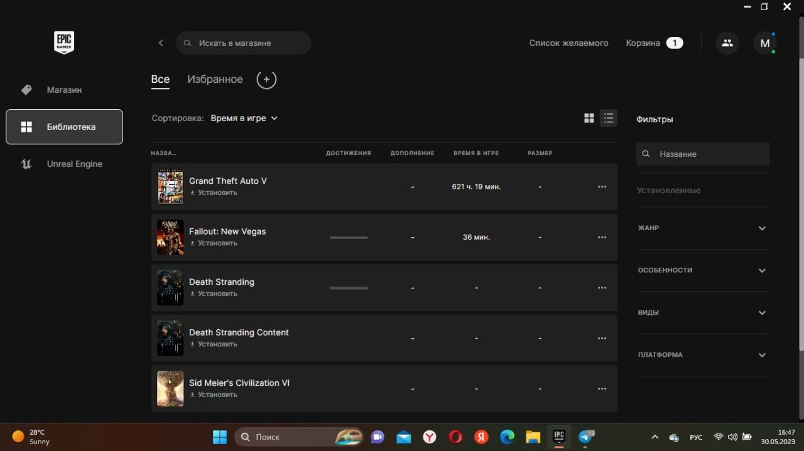The width and height of the screenshot is (804, 451).
Task: Click Fallout: New Vegas achievements progress bar
Action: point(349,238)
